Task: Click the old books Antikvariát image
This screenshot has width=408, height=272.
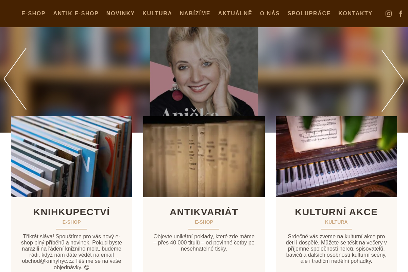Action: click(204, 157)
